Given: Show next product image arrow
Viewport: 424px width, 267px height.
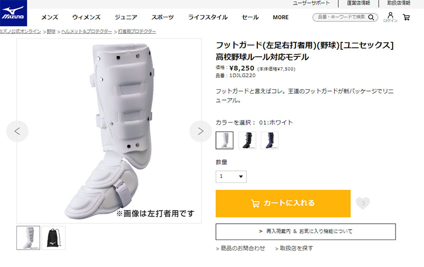Looking at the screenshot, I should (x=201, y=131).
